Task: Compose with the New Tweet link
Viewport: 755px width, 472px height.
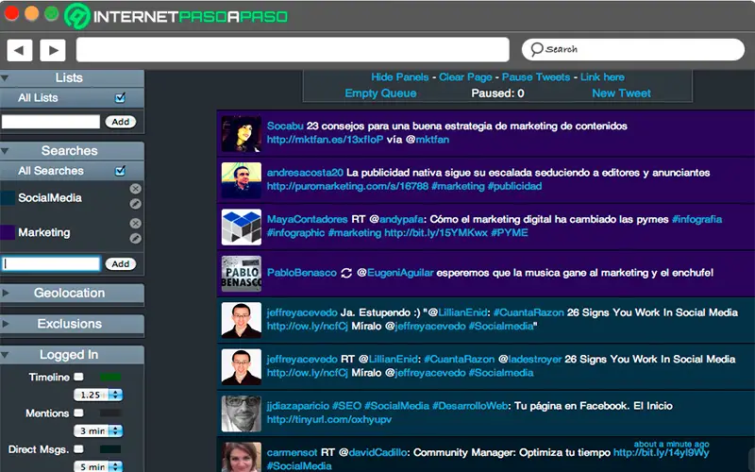Action: [621, 93]
